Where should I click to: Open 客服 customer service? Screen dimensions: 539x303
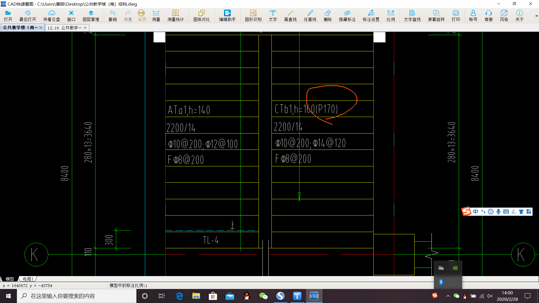pyautogui.click(x=489, y=16)
